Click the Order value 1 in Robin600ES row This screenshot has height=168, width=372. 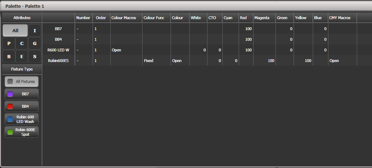(x=95, y=61)
